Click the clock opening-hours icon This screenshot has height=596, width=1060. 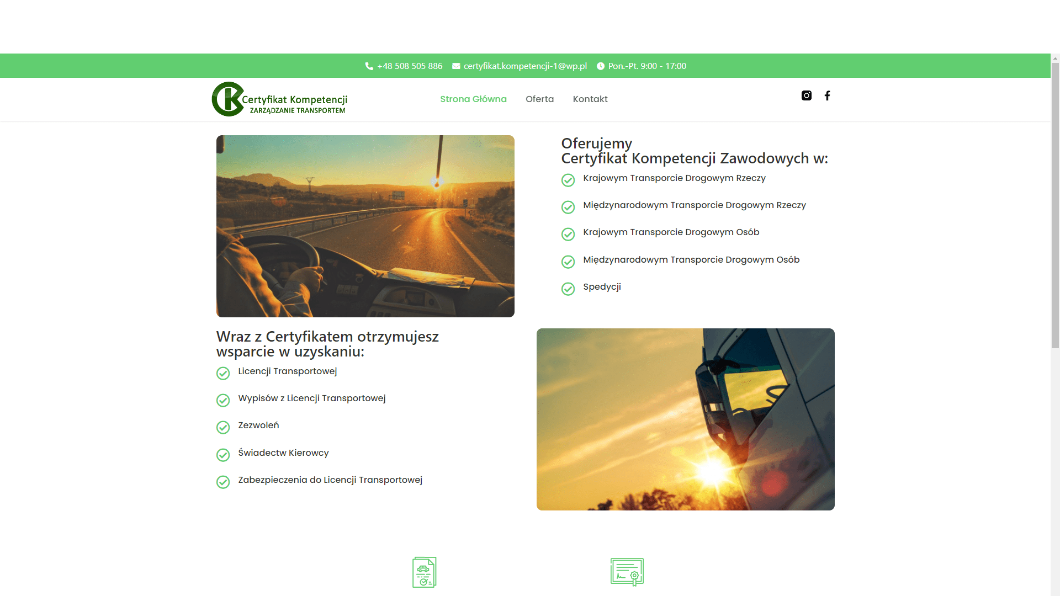tap(601, 66)
